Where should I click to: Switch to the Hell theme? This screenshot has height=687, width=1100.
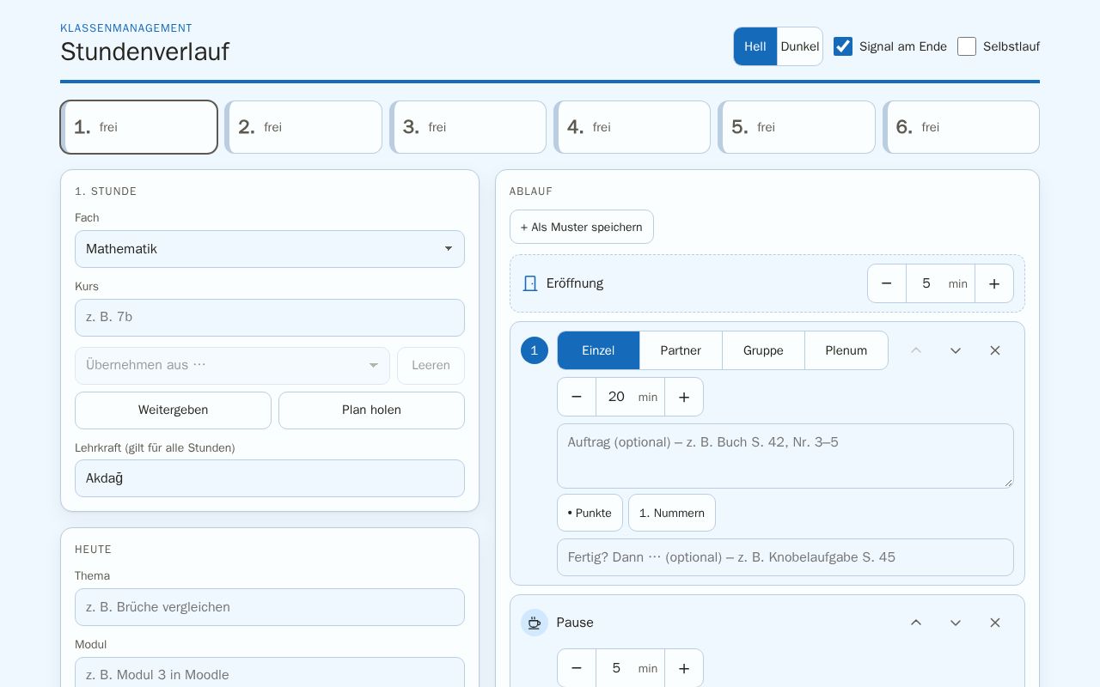[755, 46]
